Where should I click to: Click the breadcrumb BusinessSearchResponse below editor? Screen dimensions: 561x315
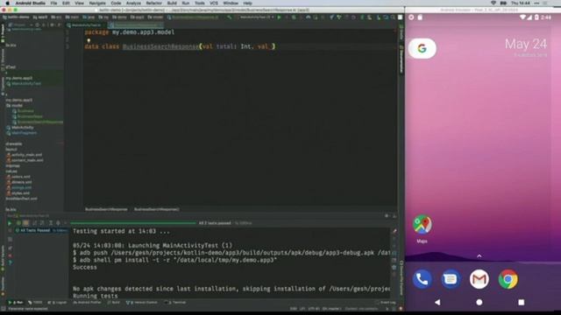tap(106, 209)
